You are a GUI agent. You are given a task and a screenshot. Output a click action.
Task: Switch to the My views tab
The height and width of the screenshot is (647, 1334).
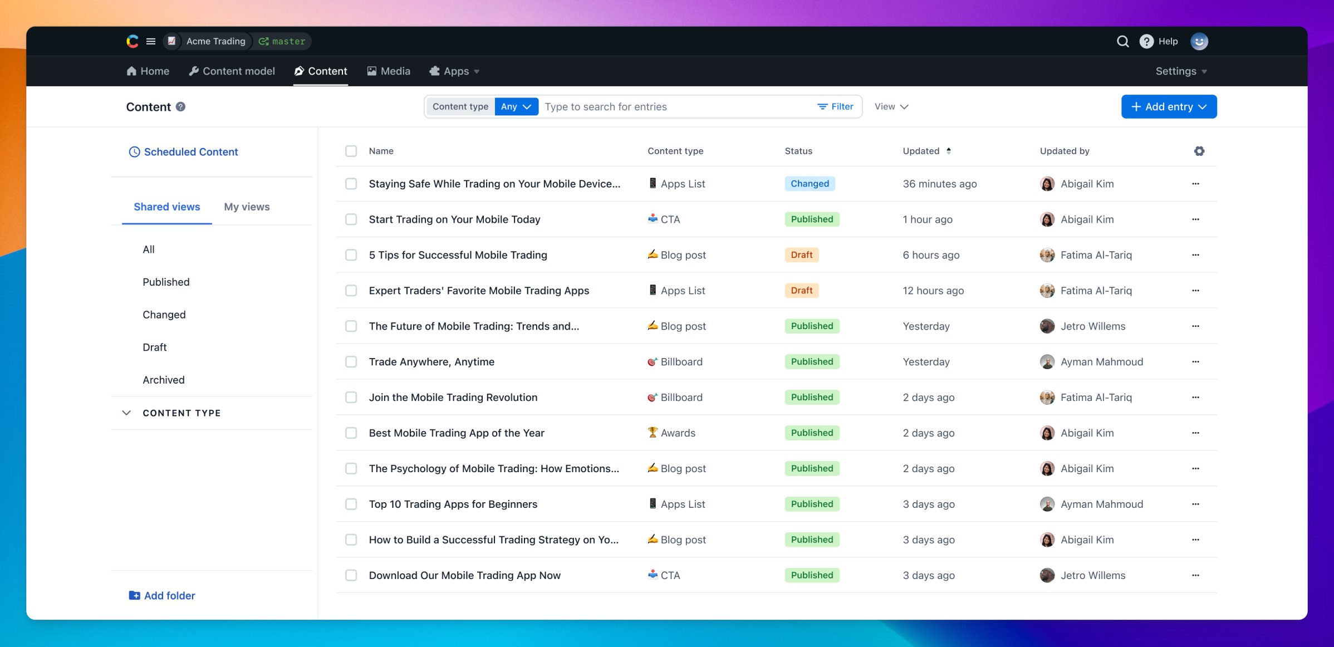click(x=246, y=207)
